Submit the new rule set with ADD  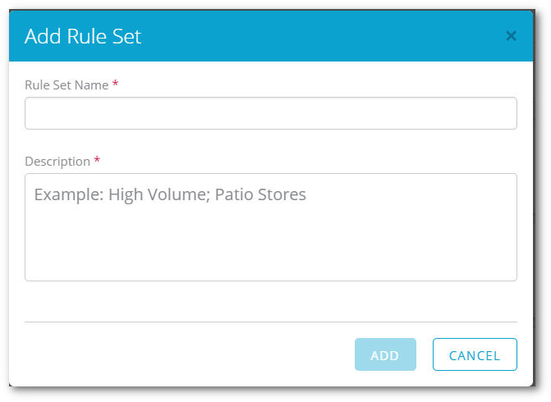click(385, 354)
